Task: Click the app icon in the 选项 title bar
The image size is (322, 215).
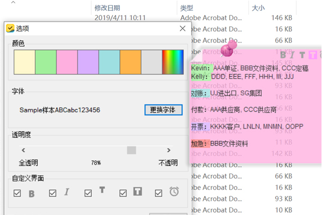Action: pos(10,28)
